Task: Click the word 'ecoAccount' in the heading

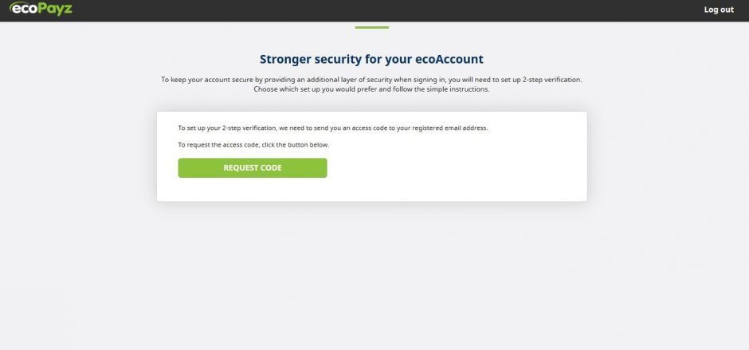Action: click(x=449, y=59)
